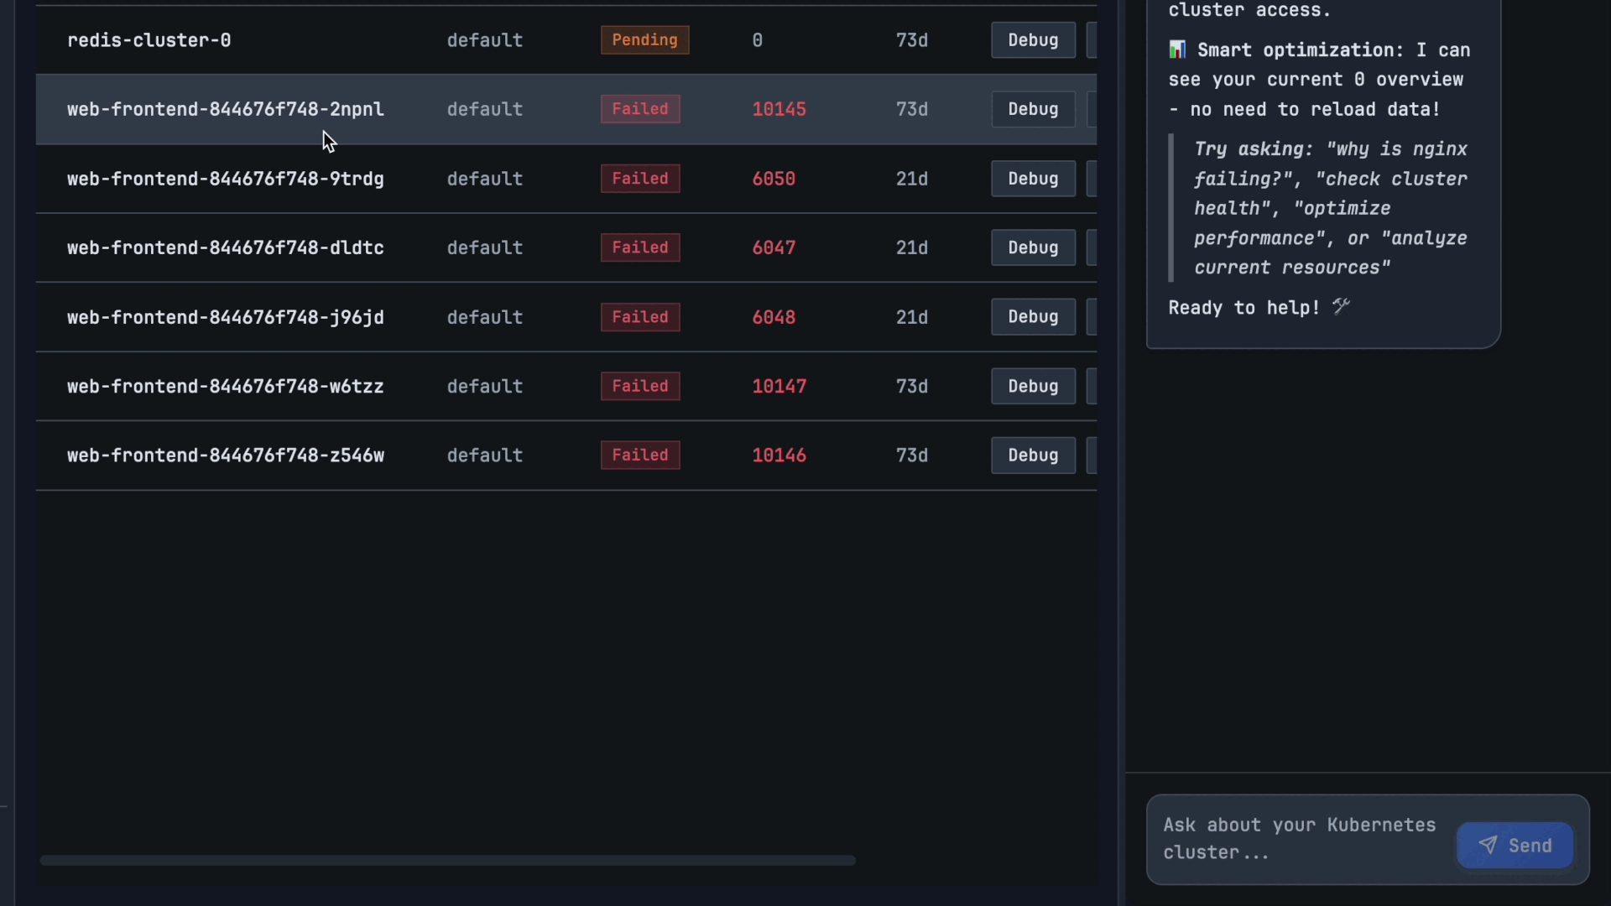Click the Pending status badge on redis-cluster-0

point(644,39)
